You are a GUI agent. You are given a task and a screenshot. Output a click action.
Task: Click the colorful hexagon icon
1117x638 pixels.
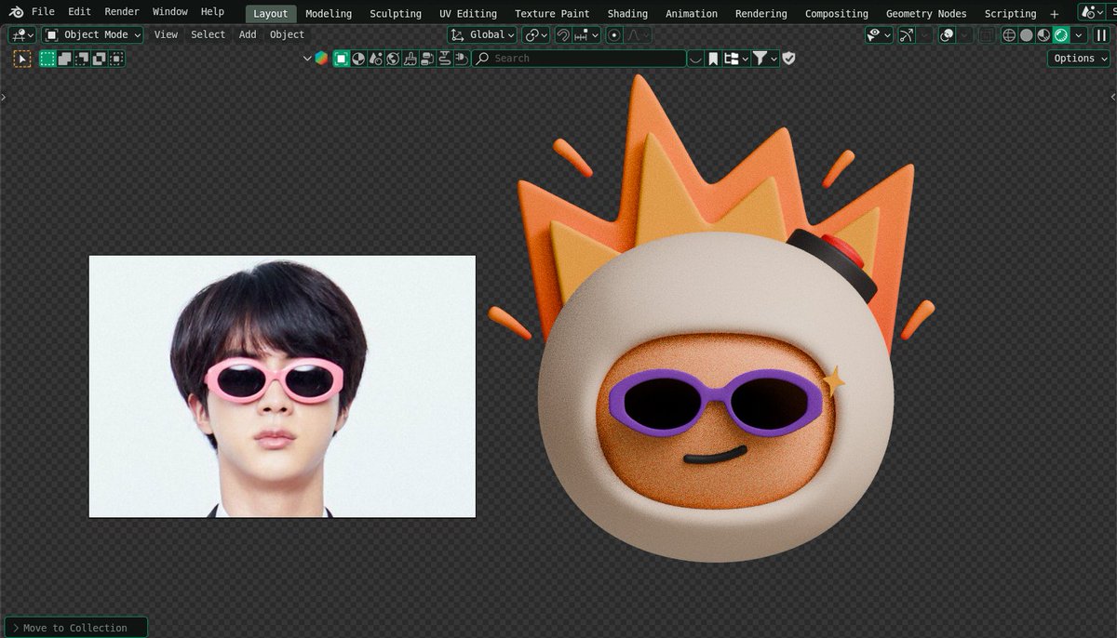[x=321, y=58]
